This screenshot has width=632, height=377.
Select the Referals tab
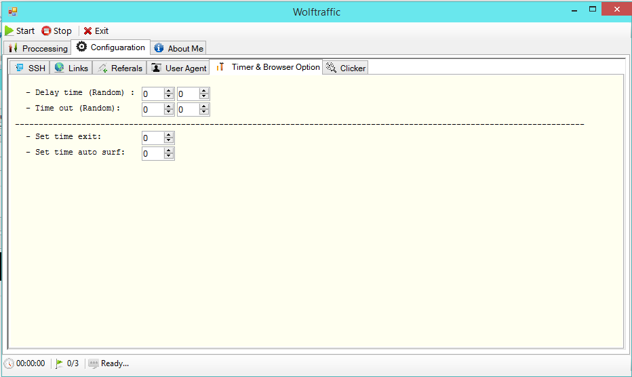pos(119,68)
